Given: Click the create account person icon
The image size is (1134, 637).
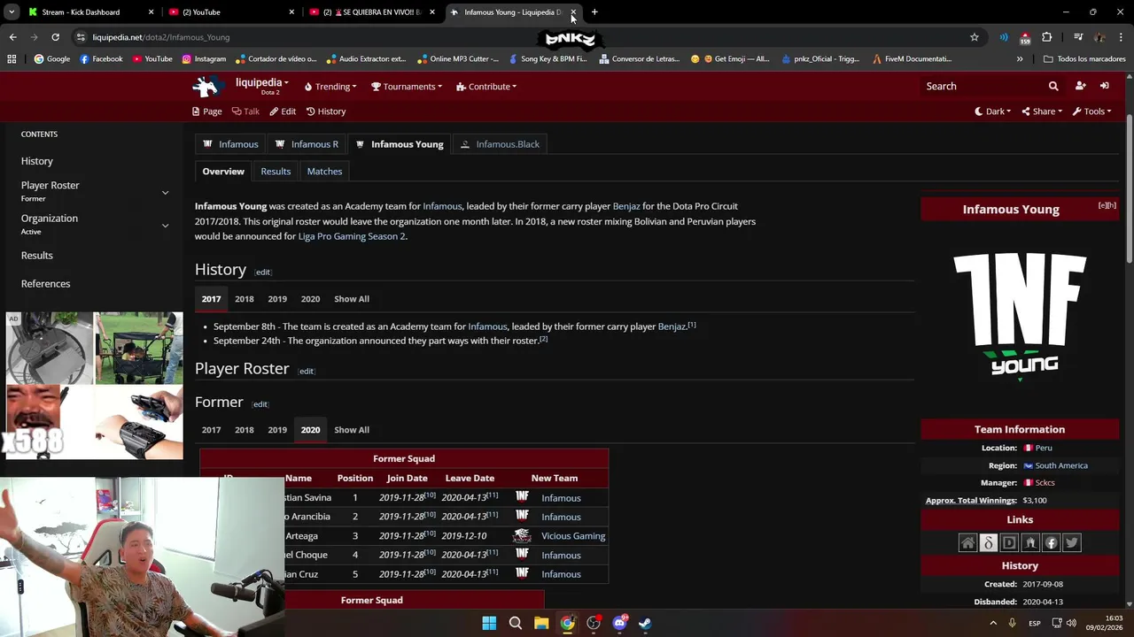Looking at the screenshot, I should 1080,86.
